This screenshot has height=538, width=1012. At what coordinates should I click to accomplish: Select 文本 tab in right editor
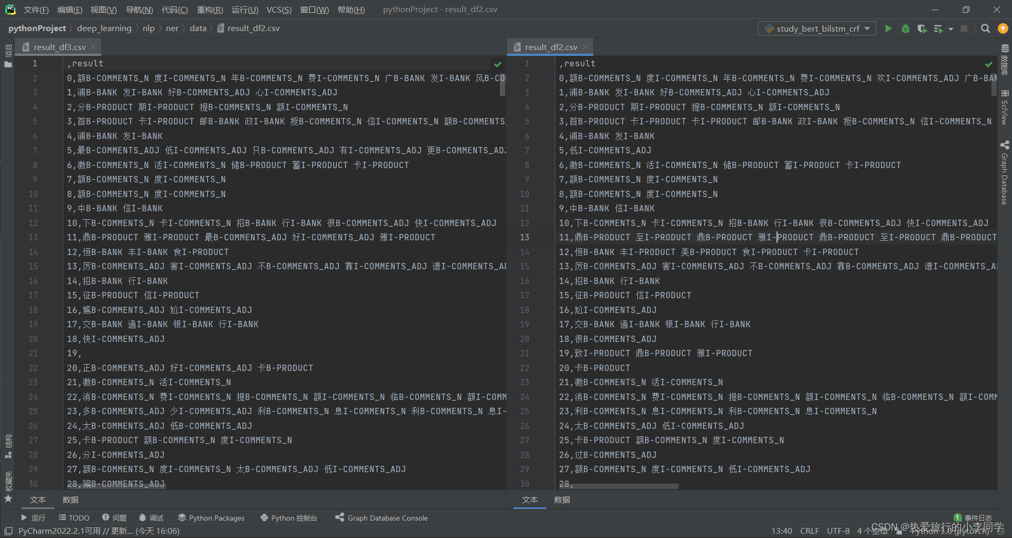tap(530, 500)
